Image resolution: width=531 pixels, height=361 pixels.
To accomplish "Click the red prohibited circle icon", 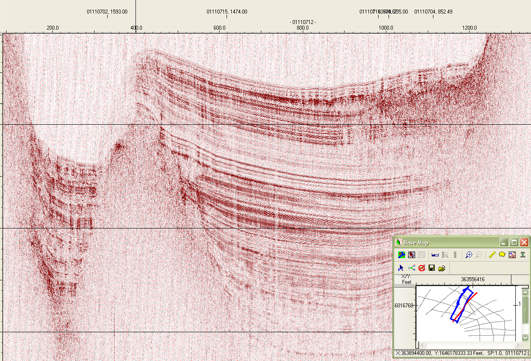I will tap(421, 268).
